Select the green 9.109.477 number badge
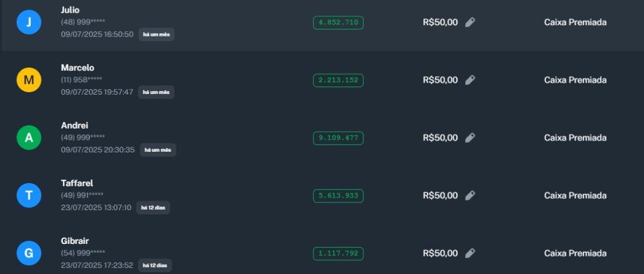The image size is (644, 274). click(x=338, y=138)
